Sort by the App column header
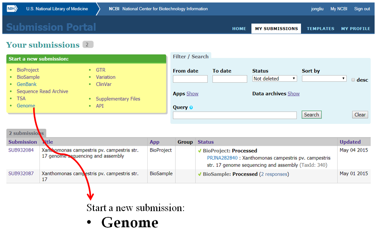 [154, 142]
